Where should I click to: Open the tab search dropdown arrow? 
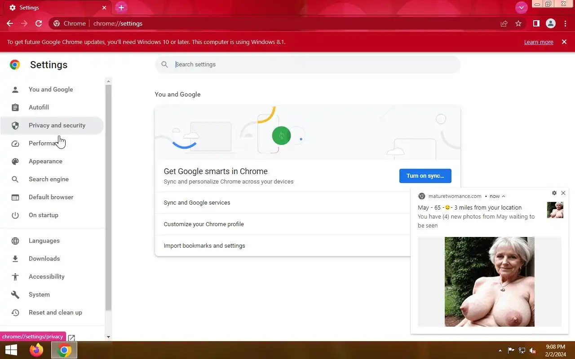tap(521, 8)
